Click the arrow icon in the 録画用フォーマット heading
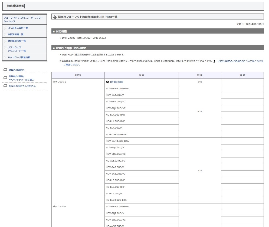This screenshot has width=269, height=227. (x=55, y=17)
